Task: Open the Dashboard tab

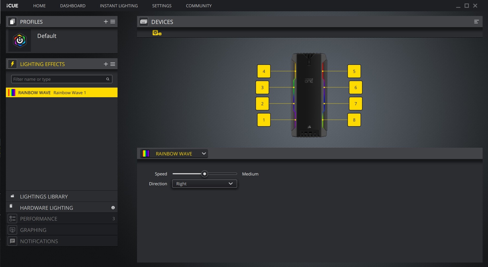Action: [73, 6]
